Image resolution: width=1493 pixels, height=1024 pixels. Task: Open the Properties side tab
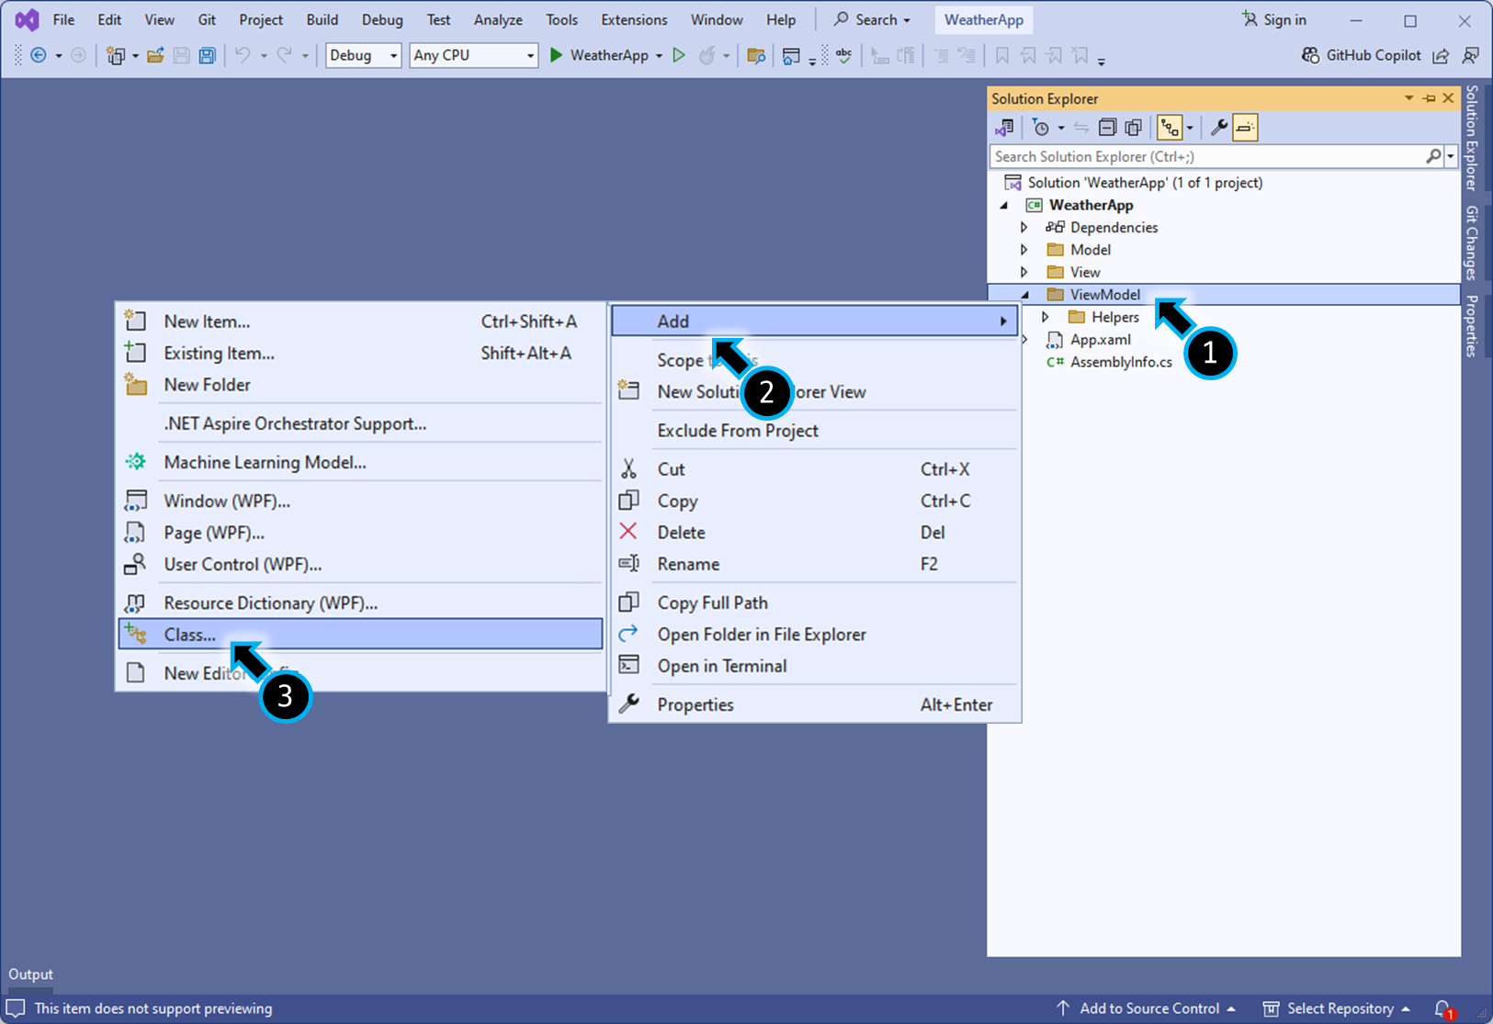(x=1472, y=326)
